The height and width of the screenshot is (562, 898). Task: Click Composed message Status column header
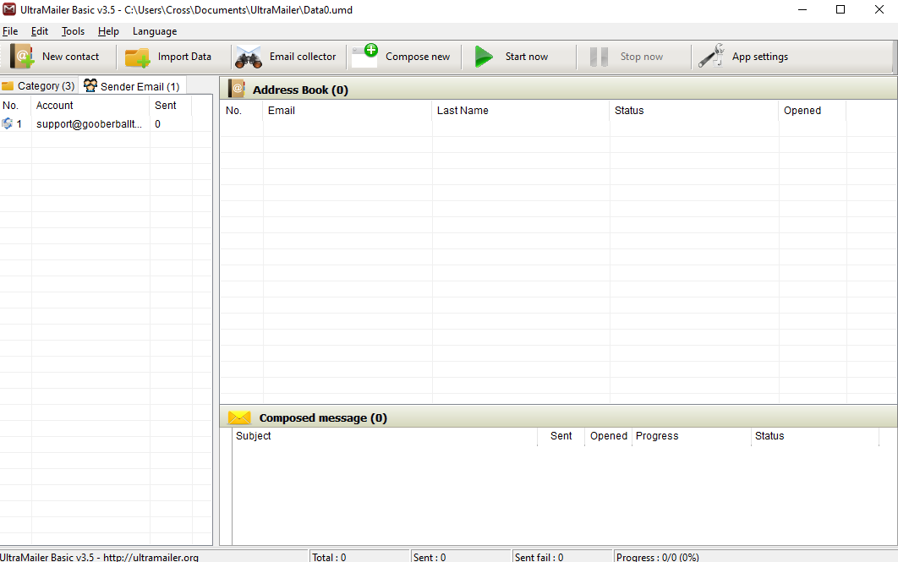(x=815, y=436)
